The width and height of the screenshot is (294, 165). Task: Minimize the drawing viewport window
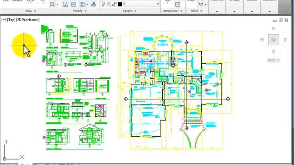point(275,20)
